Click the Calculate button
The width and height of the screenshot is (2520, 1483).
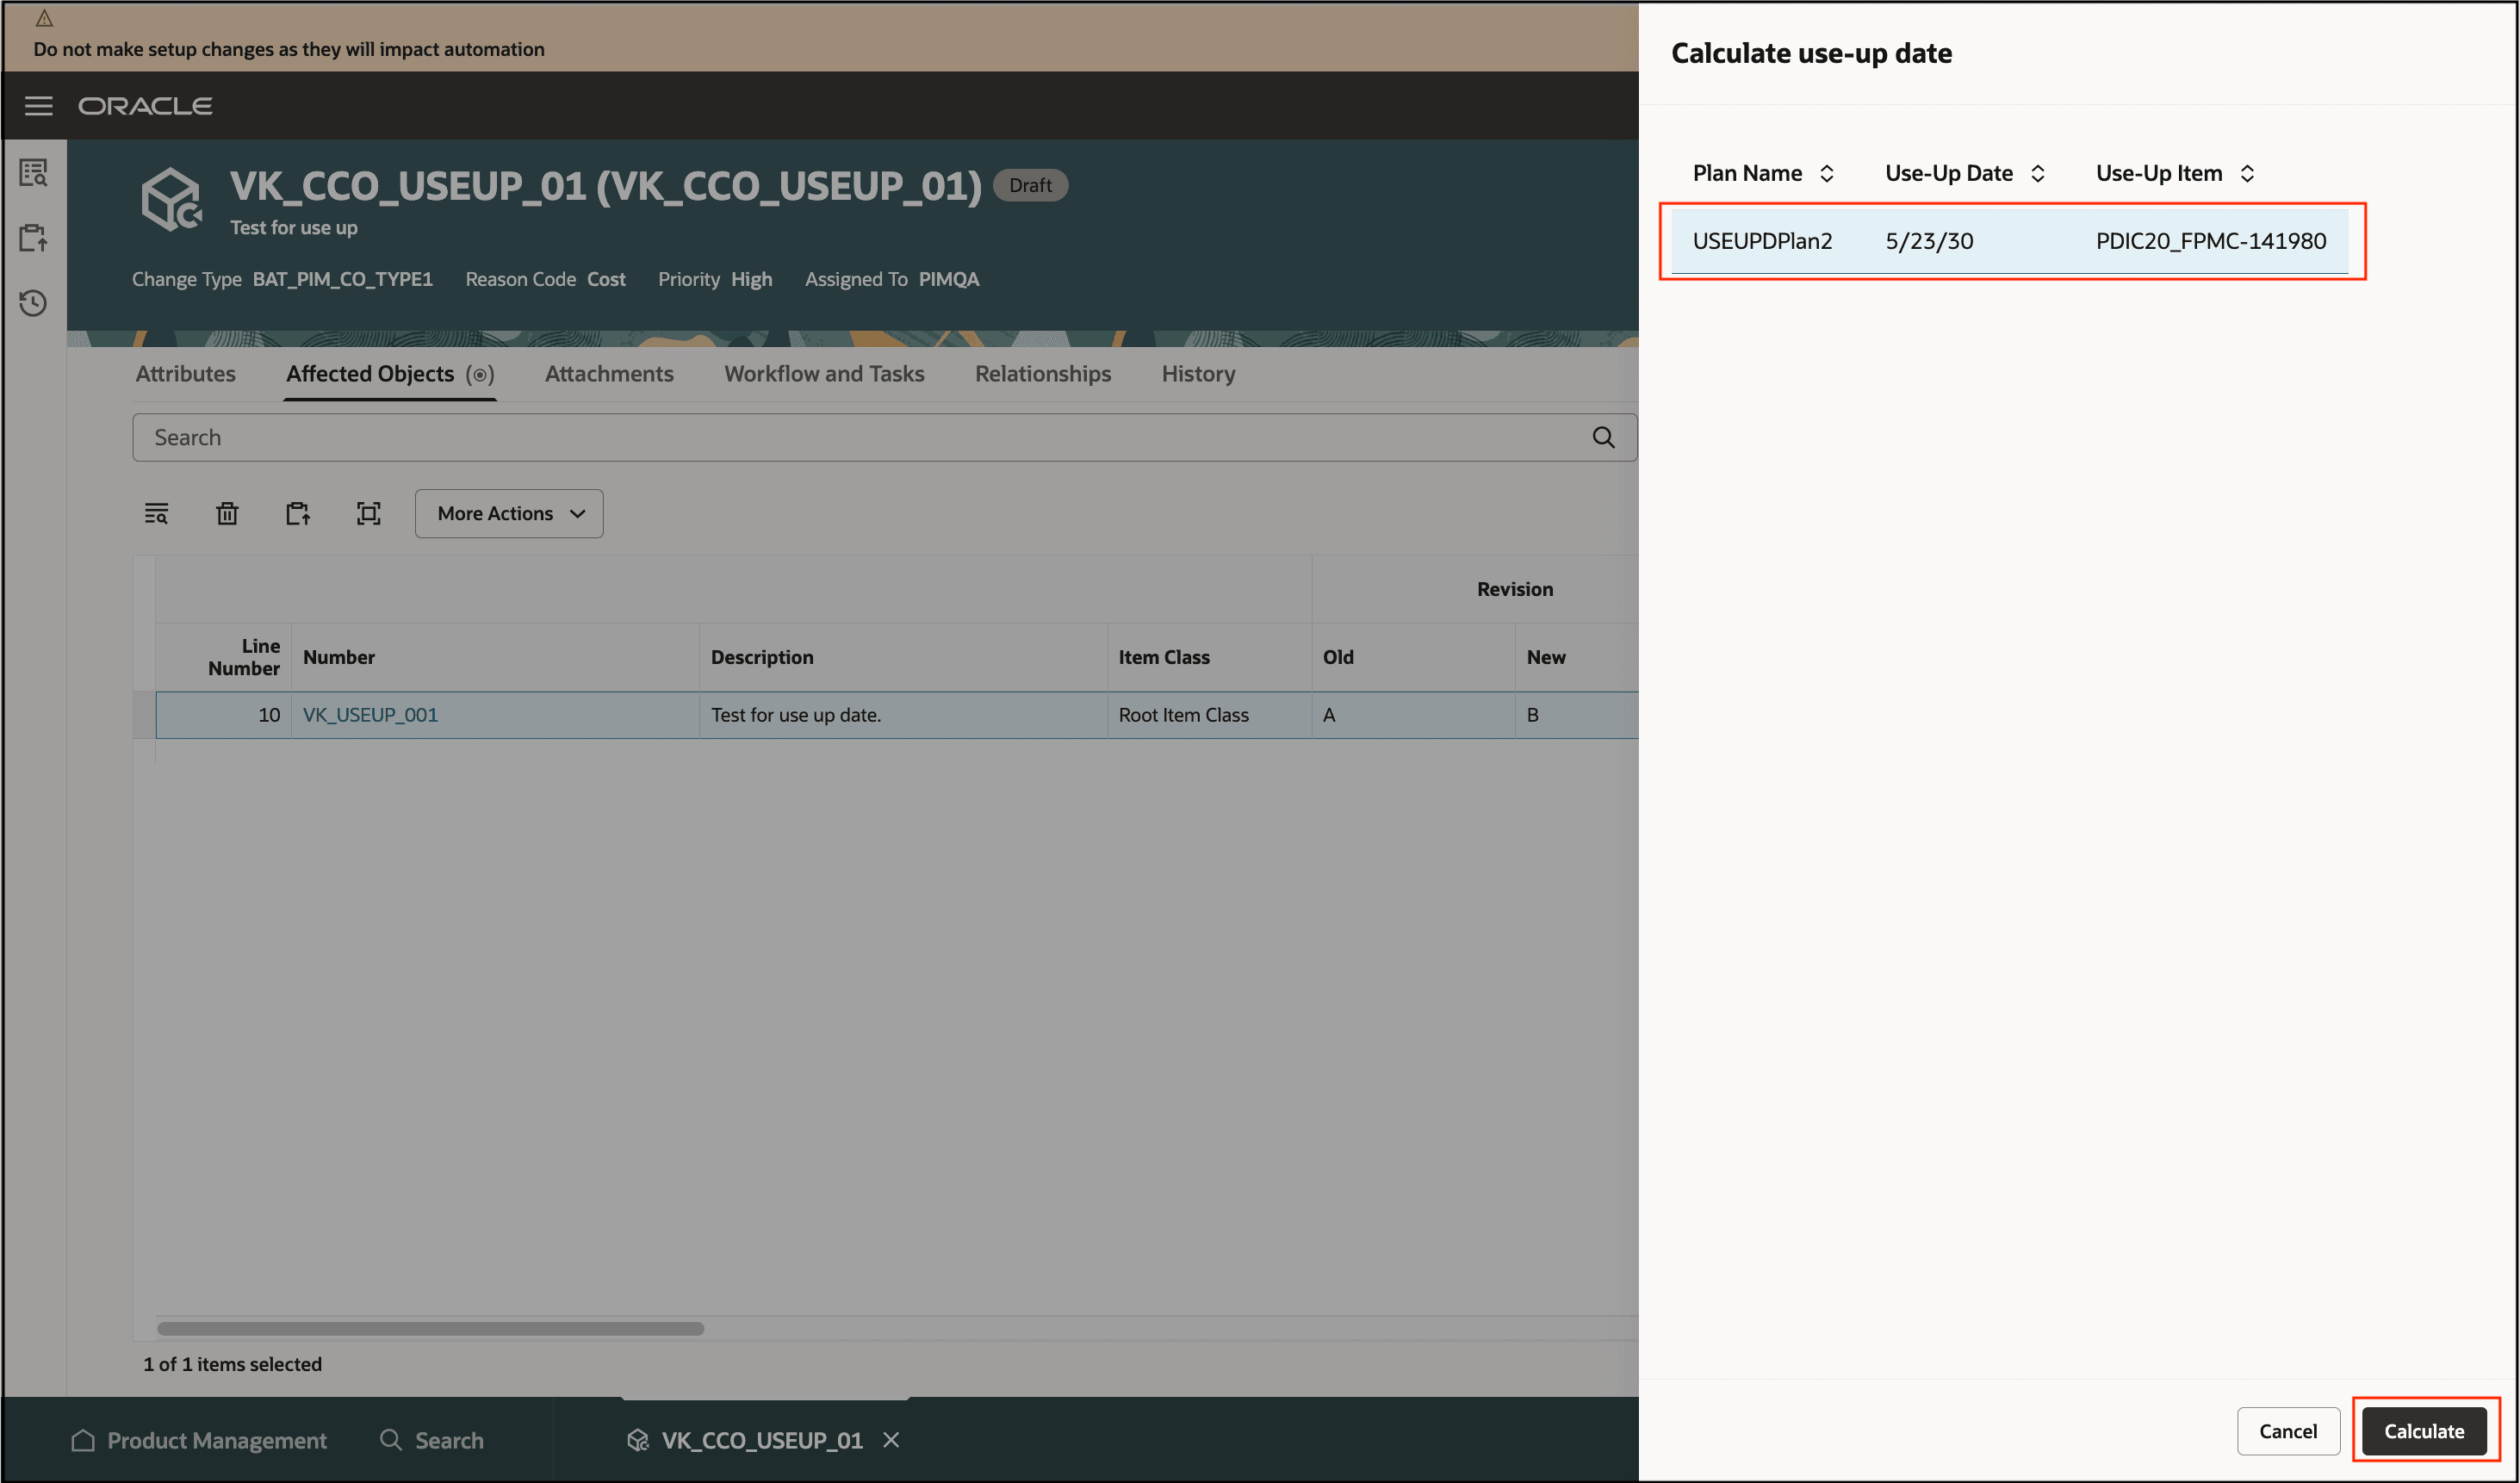[x=2424, y=1430]
